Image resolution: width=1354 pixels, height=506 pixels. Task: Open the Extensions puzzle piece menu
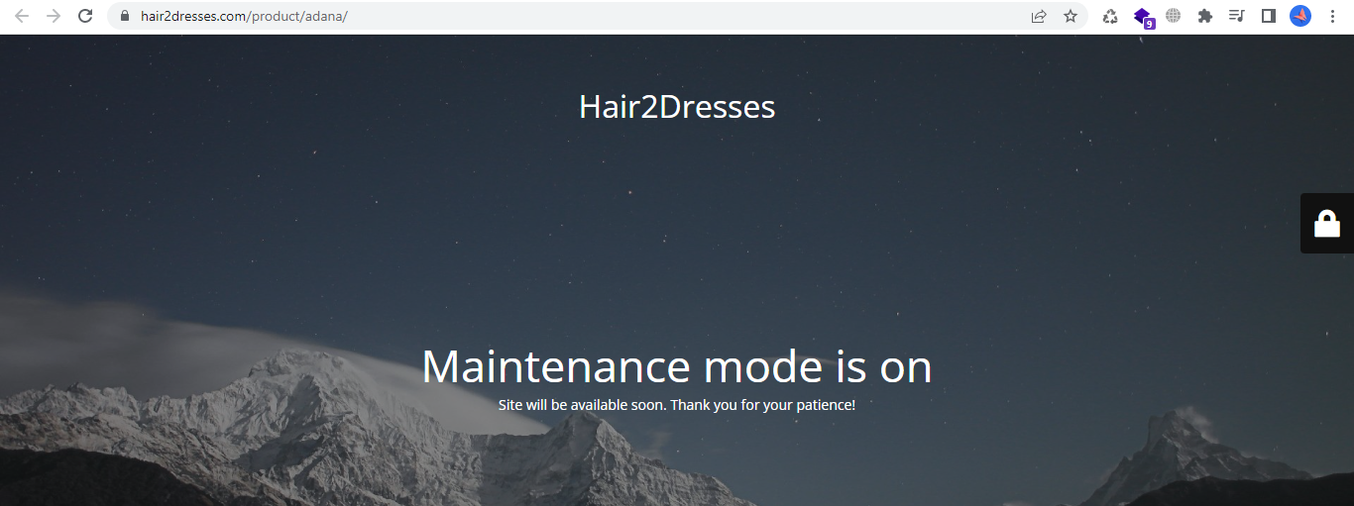tap(1205, 16)
